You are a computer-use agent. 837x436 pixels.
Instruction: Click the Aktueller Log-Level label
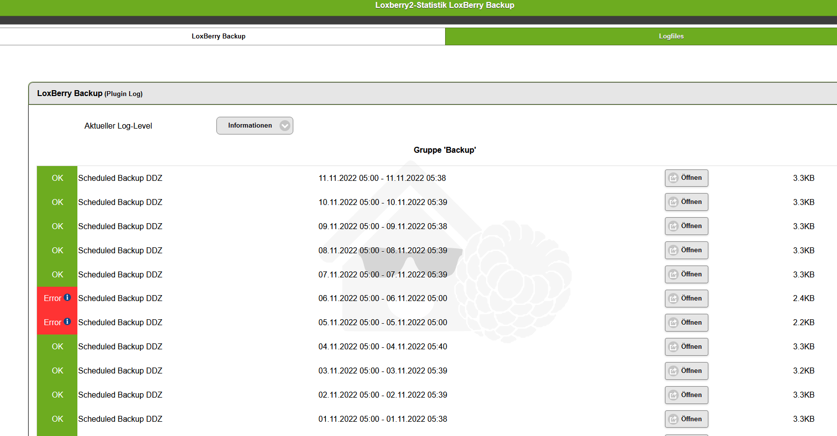coord(118,126)
